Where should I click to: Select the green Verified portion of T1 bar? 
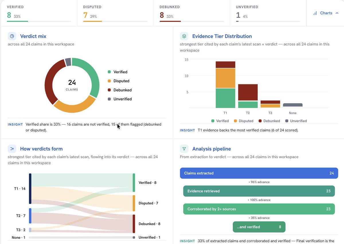point(225,98)
